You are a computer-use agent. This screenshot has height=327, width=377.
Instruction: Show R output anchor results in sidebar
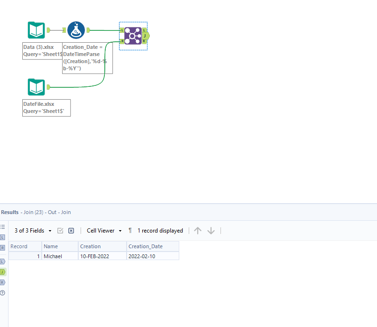pos(2,282)
